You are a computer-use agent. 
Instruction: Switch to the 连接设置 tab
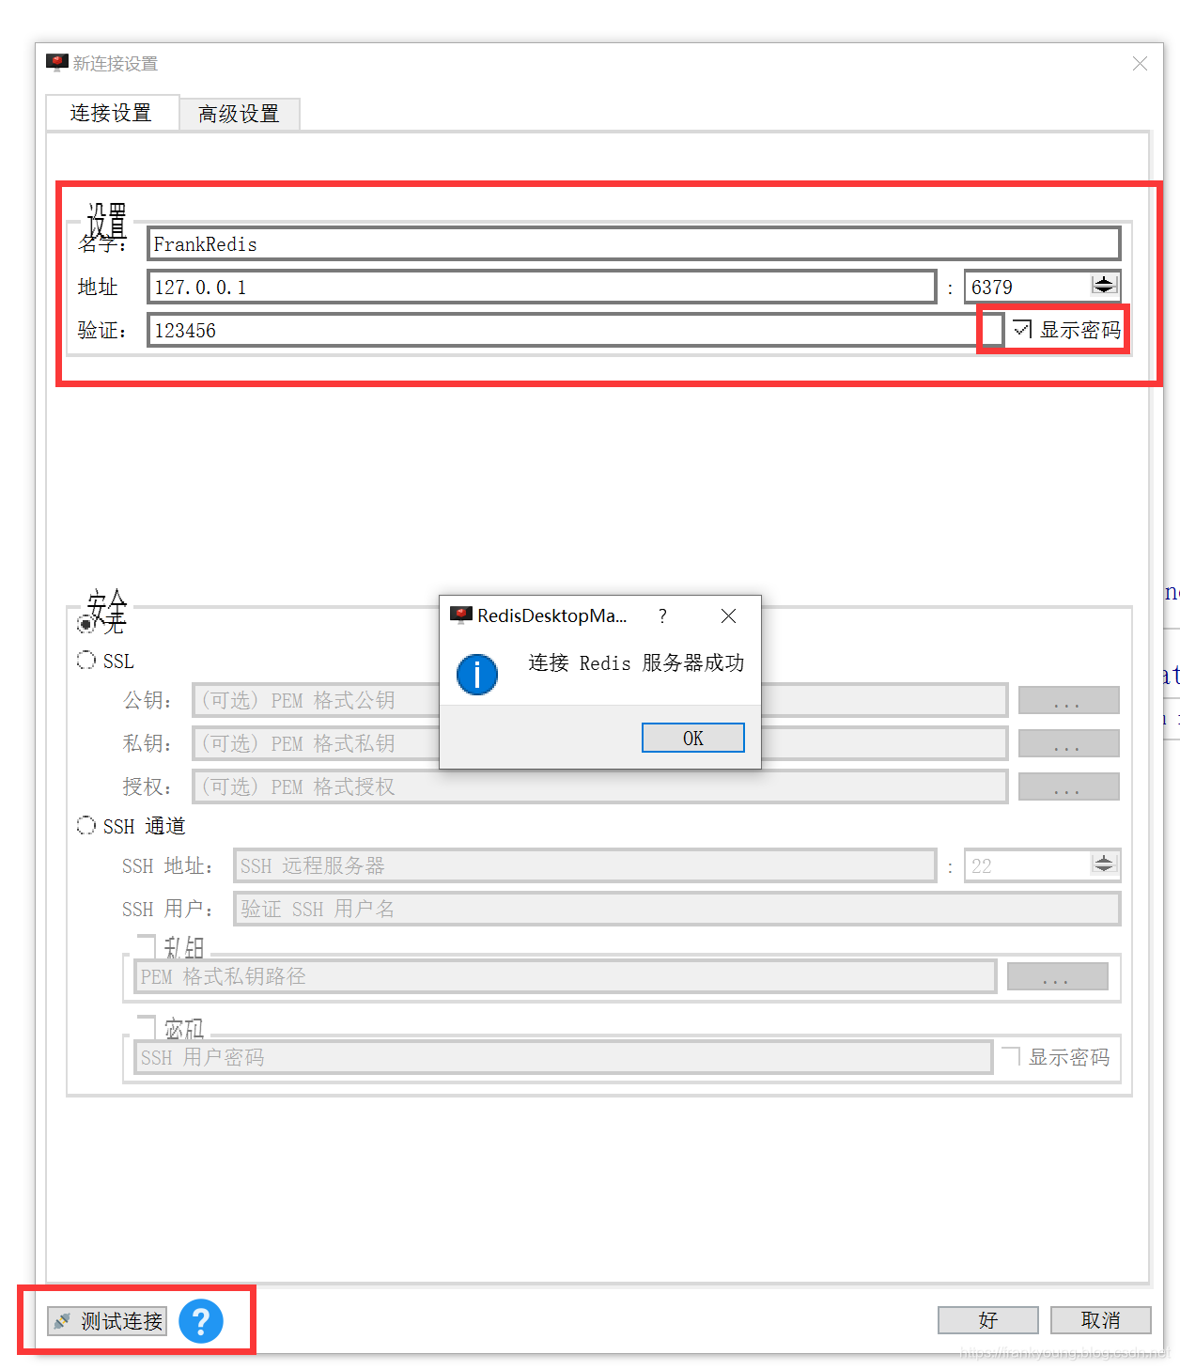tap(111, 113)
